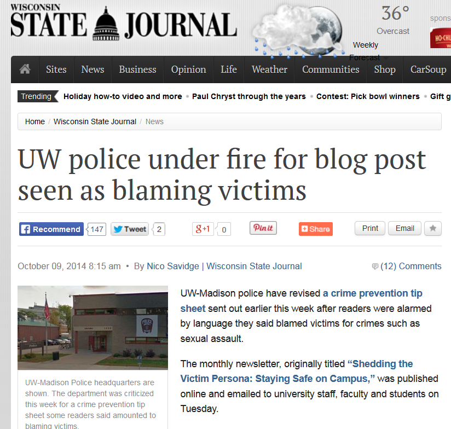Viewport: 451px width, 429px height.
Task: Open the Opinion menu item
Action: point(188,69)
